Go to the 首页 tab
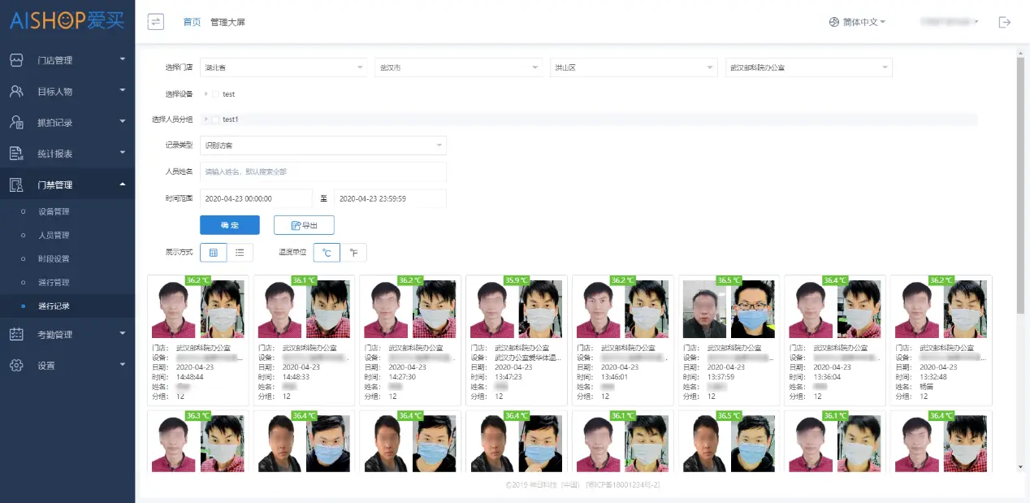1030x503 pixels. click(x=192, y=22)
